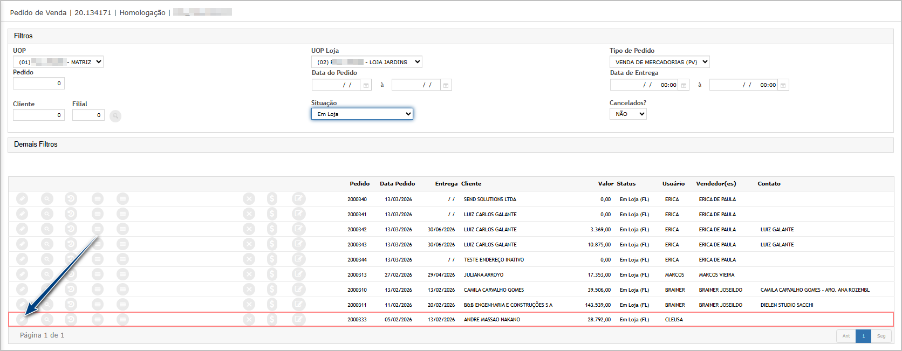Expand the Demais Filtros section
The width and height of the screenshot is (902, 351).
pyautogui.click(x=36, y=144)
